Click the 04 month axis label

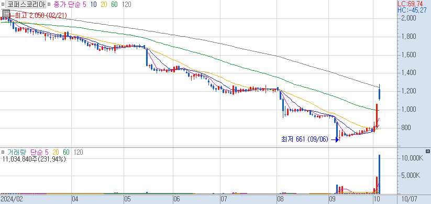click(75, 199)
